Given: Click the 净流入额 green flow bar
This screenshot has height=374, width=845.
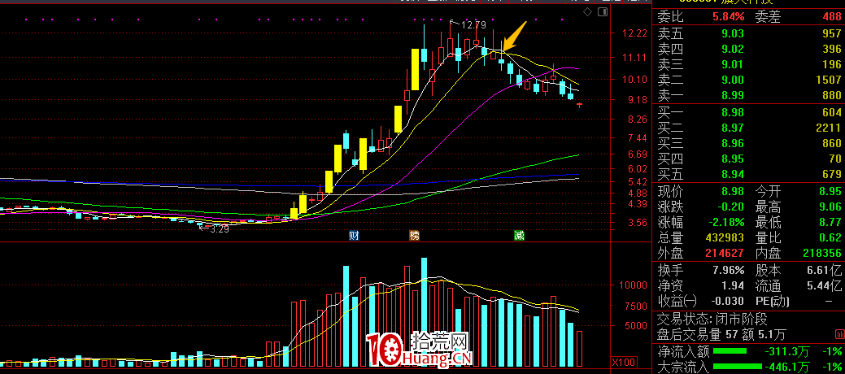Looking at the screenshot, I should [730, 352].
